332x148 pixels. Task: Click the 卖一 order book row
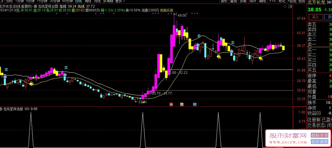coord(319,44)
